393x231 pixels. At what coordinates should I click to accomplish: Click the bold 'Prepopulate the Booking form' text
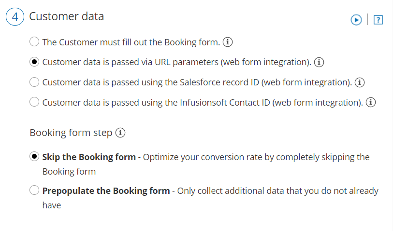click(x=106, y=191)
